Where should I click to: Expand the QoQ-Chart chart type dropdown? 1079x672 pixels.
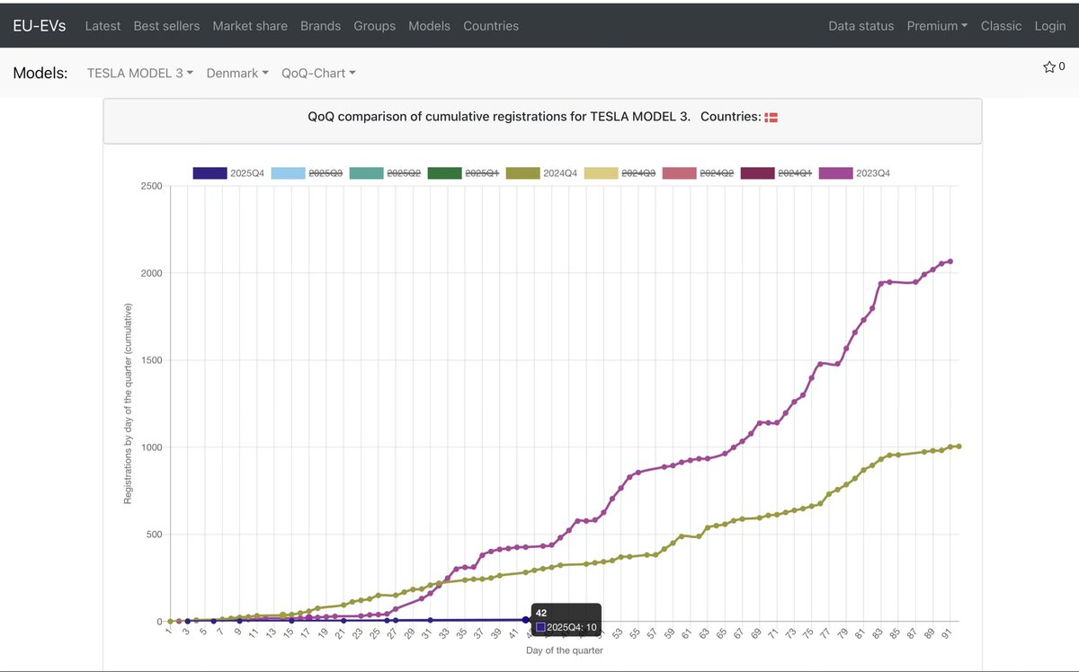click(x=318, y=73)
